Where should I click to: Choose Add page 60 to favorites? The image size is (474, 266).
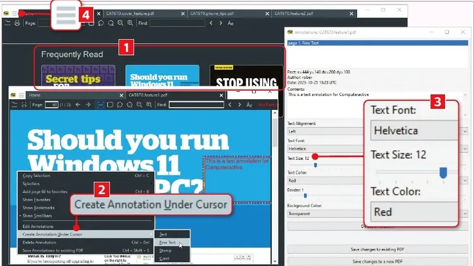[x=85, y=191]
